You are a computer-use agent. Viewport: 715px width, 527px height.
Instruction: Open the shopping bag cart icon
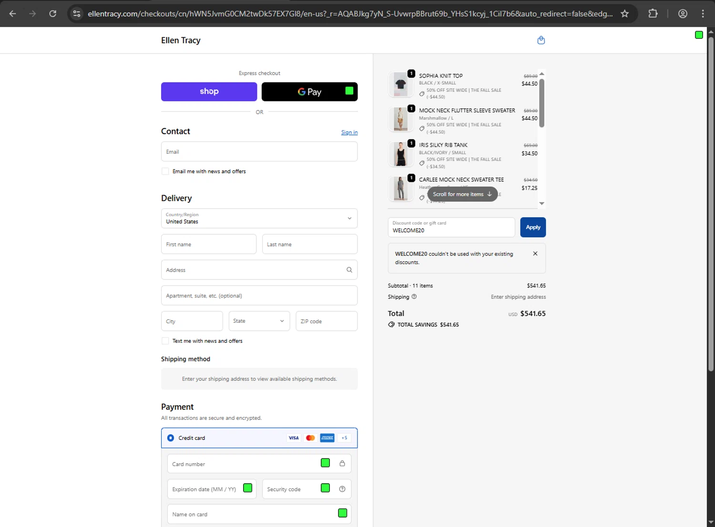click(x=541, y=40)
